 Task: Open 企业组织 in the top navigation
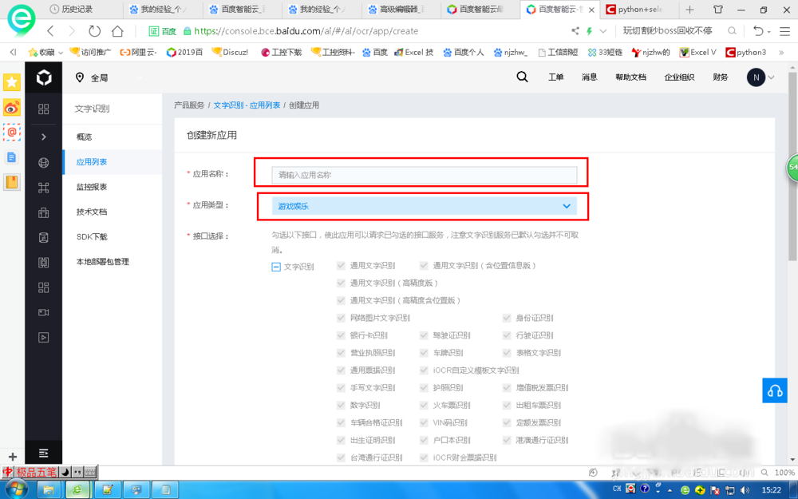click(x=679, y=77)
